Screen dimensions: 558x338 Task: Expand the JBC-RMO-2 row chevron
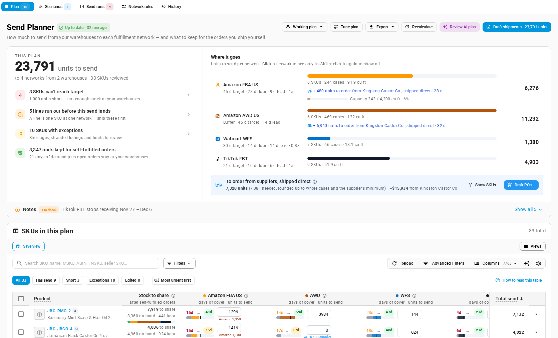(x=536, y=314)
